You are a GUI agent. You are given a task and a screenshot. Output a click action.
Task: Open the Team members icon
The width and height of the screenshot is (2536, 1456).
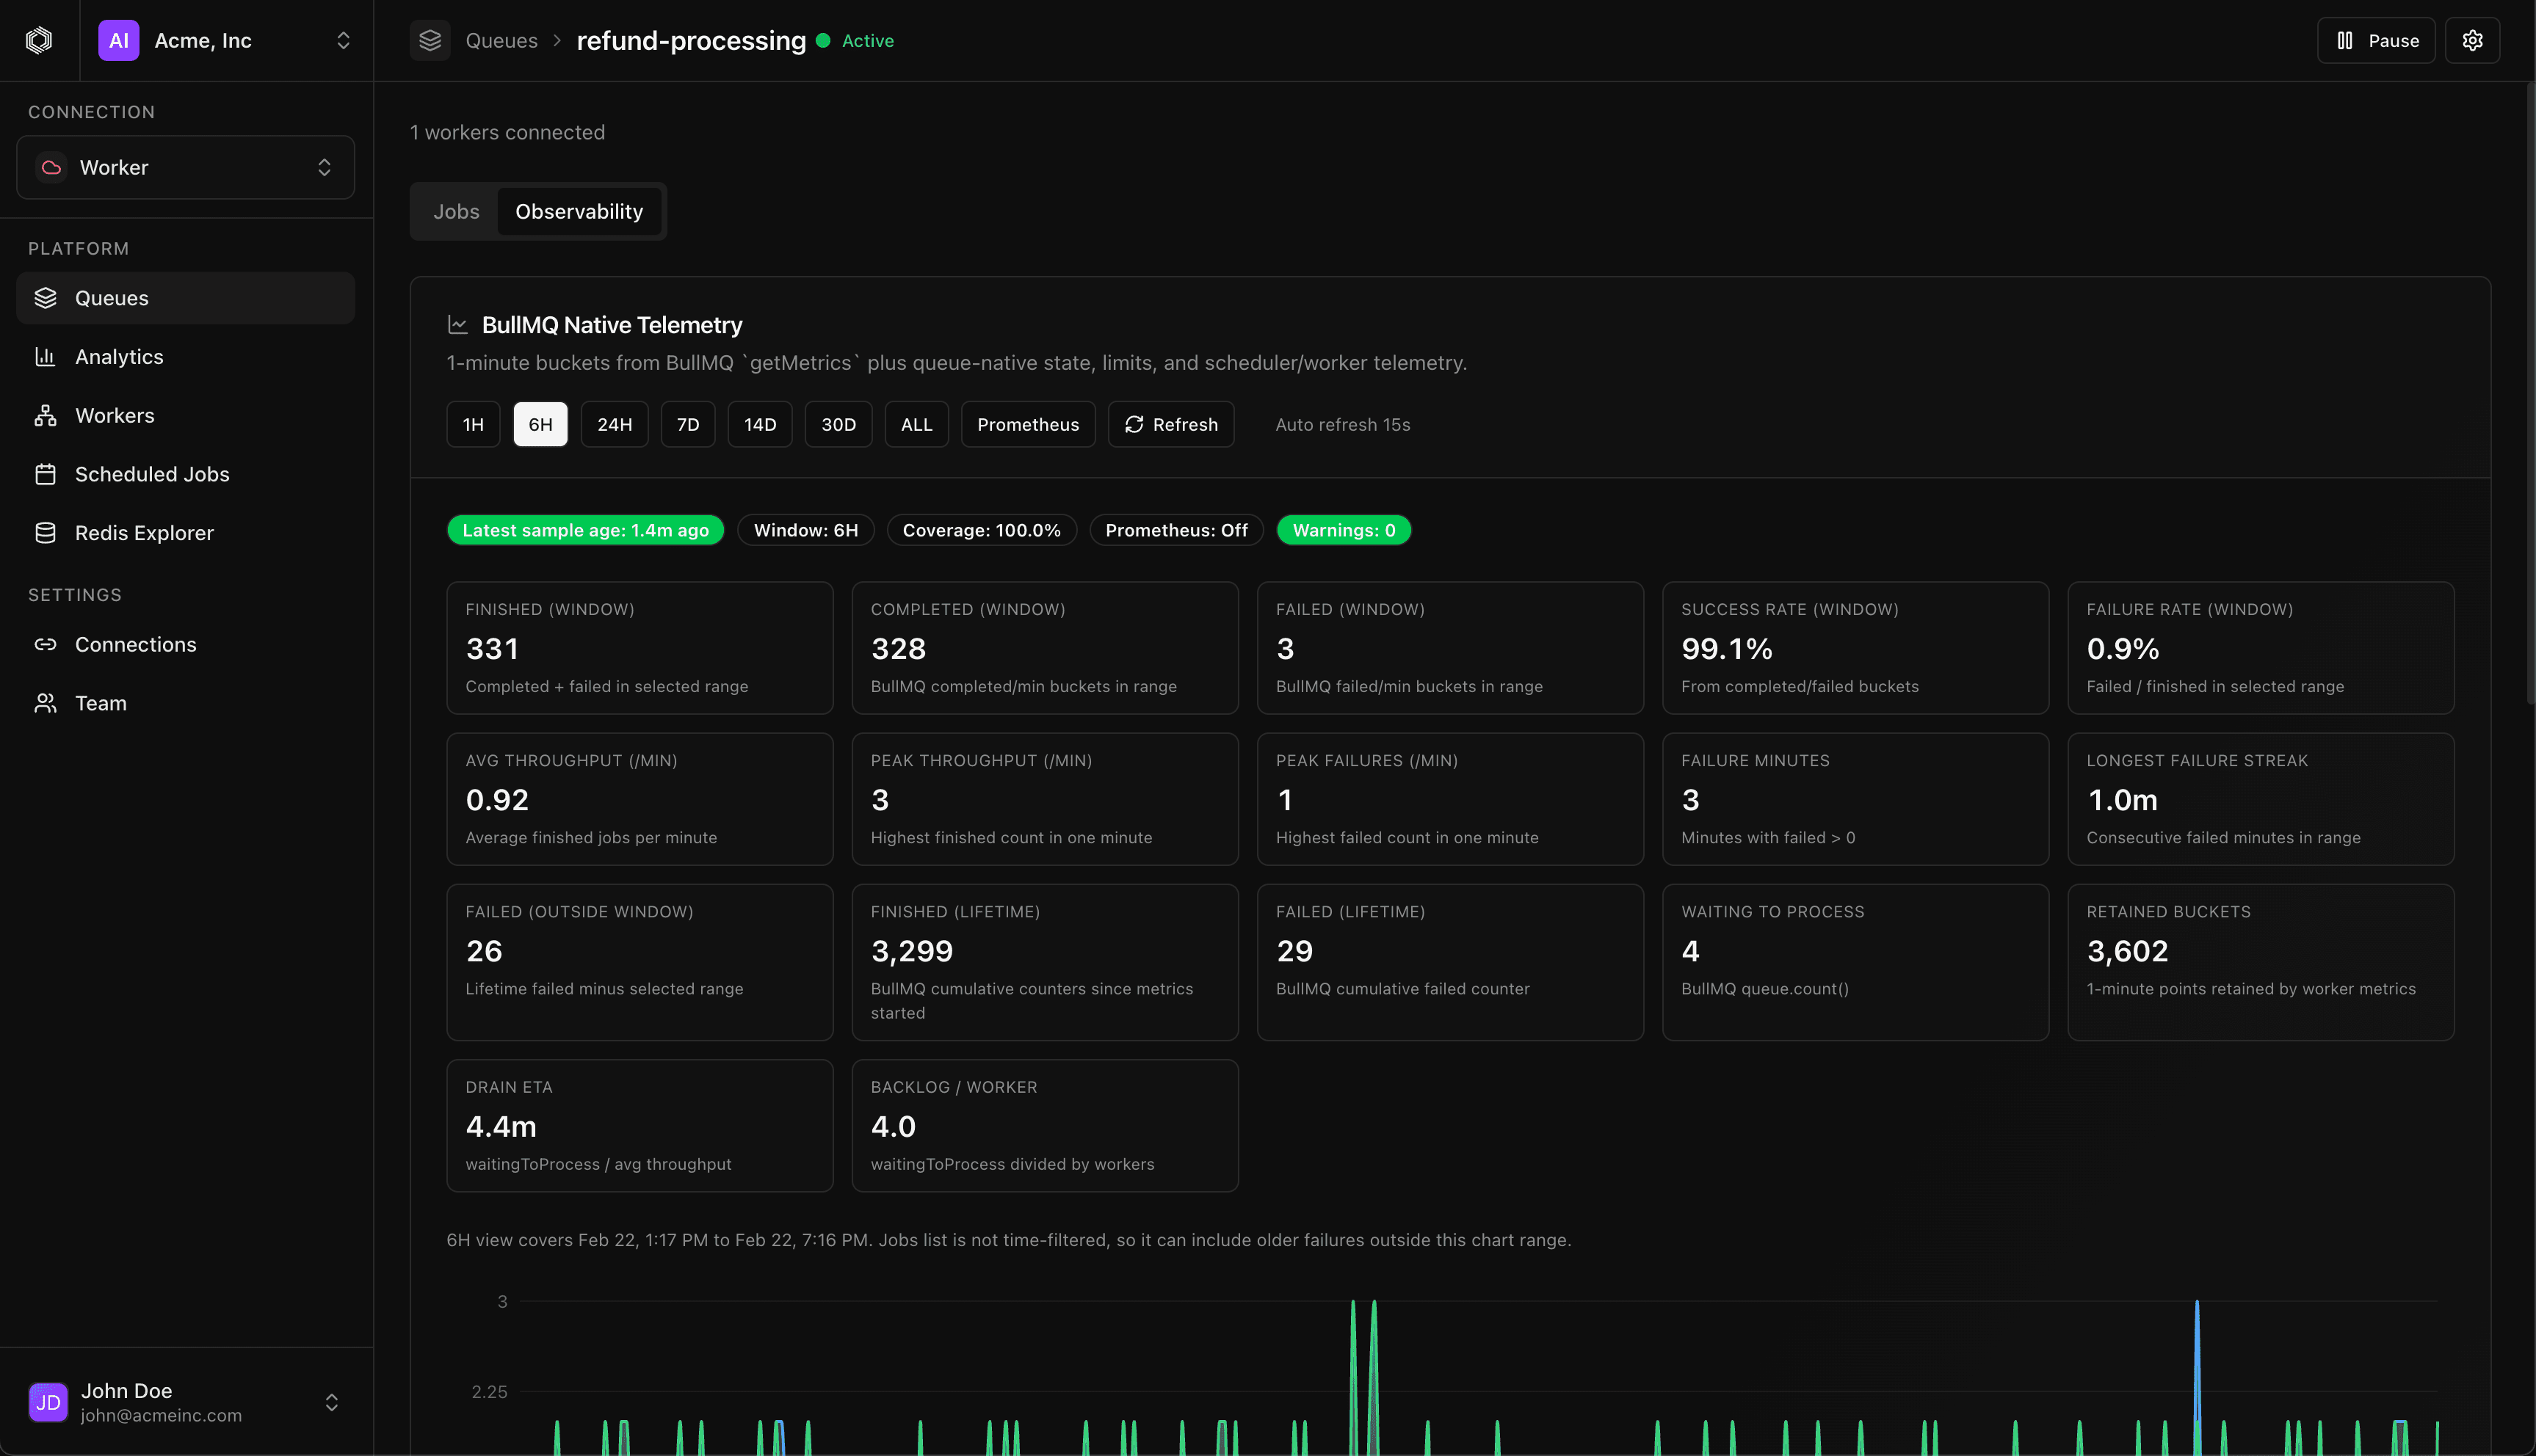pos(46,703)
